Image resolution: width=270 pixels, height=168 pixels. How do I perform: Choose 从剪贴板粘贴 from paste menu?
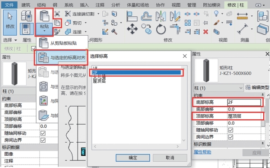[x=62, y=43]
